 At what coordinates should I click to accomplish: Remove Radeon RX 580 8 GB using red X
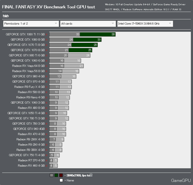pyautogui.click(x=47, y=92)
